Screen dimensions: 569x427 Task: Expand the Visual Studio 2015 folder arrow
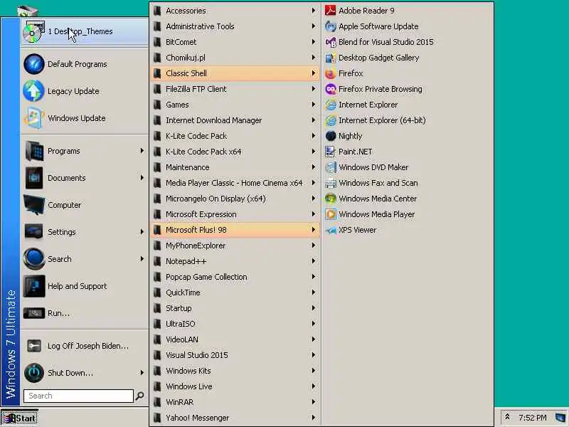pyautogui.click(x=314, y=354)
